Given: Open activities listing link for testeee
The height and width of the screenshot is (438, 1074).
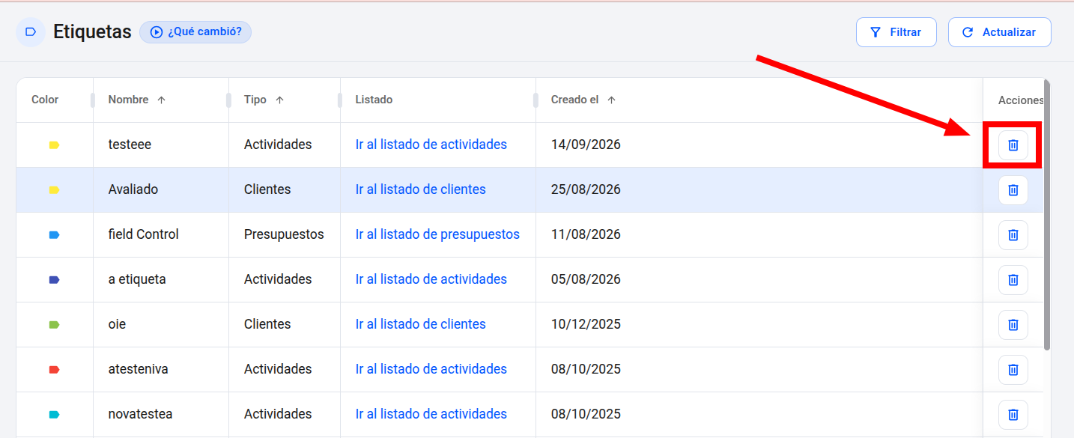Looking at the screenshot, I should point(431,145).
